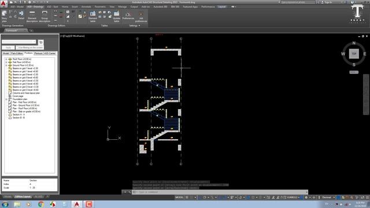Open the AutoCAD taskbar icon
This screenshot has height=208, width=370.
[x=77, y=204]
